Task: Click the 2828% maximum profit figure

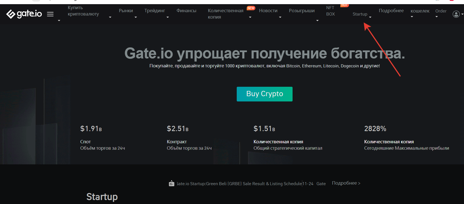Action: tap(375, 129)
